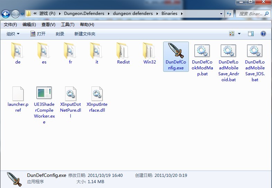Expand the address bar history dropdown
This screenshot has width=272, height=188.
point(221,14)
